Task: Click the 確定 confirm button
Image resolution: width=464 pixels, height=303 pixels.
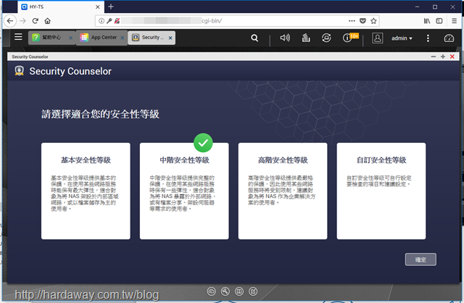Action: click(420, 260)
